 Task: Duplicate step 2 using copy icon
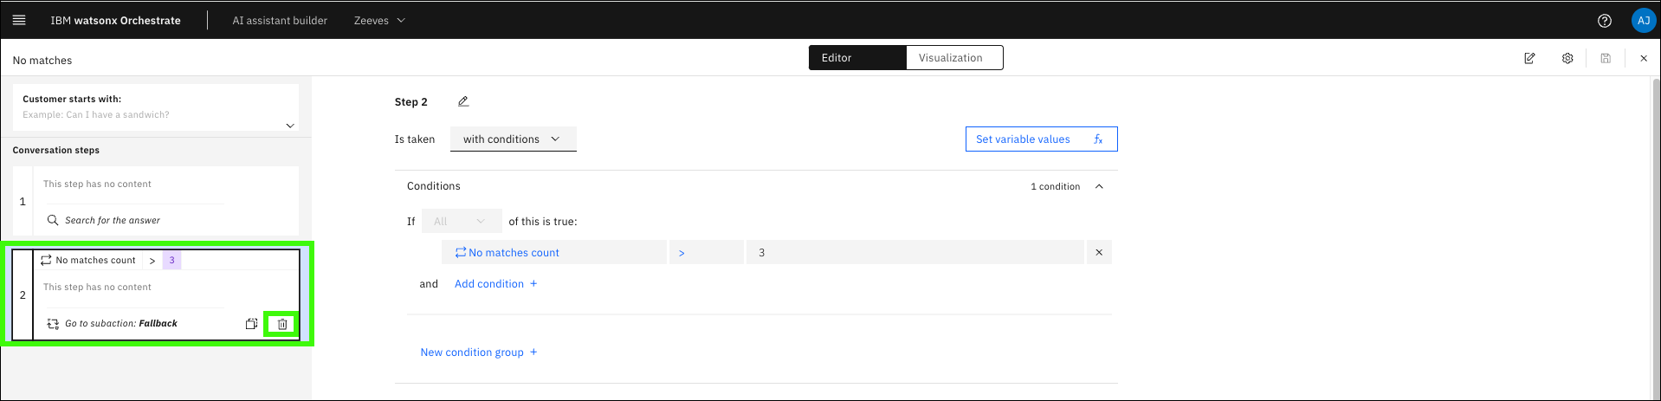click(x=251, y=324)
